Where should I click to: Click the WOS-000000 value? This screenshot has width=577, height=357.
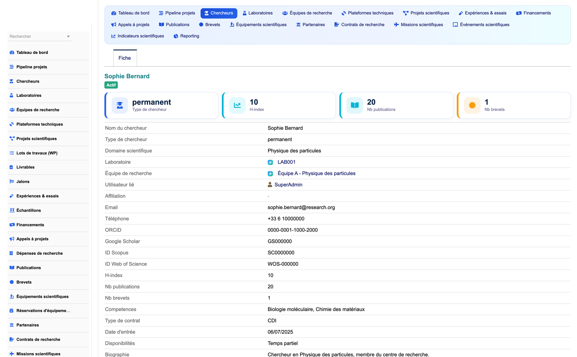283,264
